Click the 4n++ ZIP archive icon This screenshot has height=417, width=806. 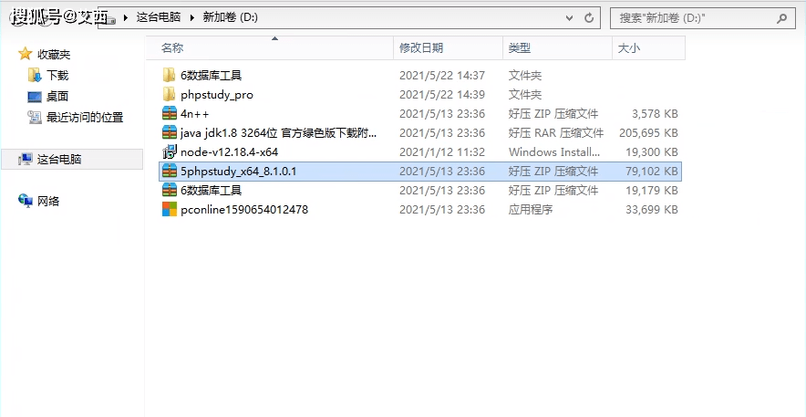(169, 114)
